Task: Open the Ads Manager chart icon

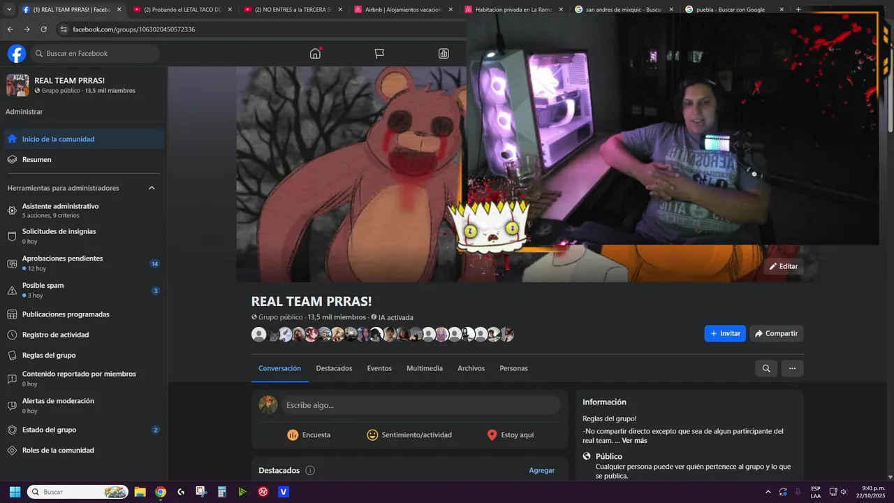Action: coord(444,54)
